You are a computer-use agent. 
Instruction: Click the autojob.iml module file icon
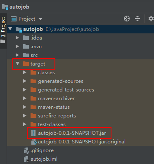[x=26, y=159]
